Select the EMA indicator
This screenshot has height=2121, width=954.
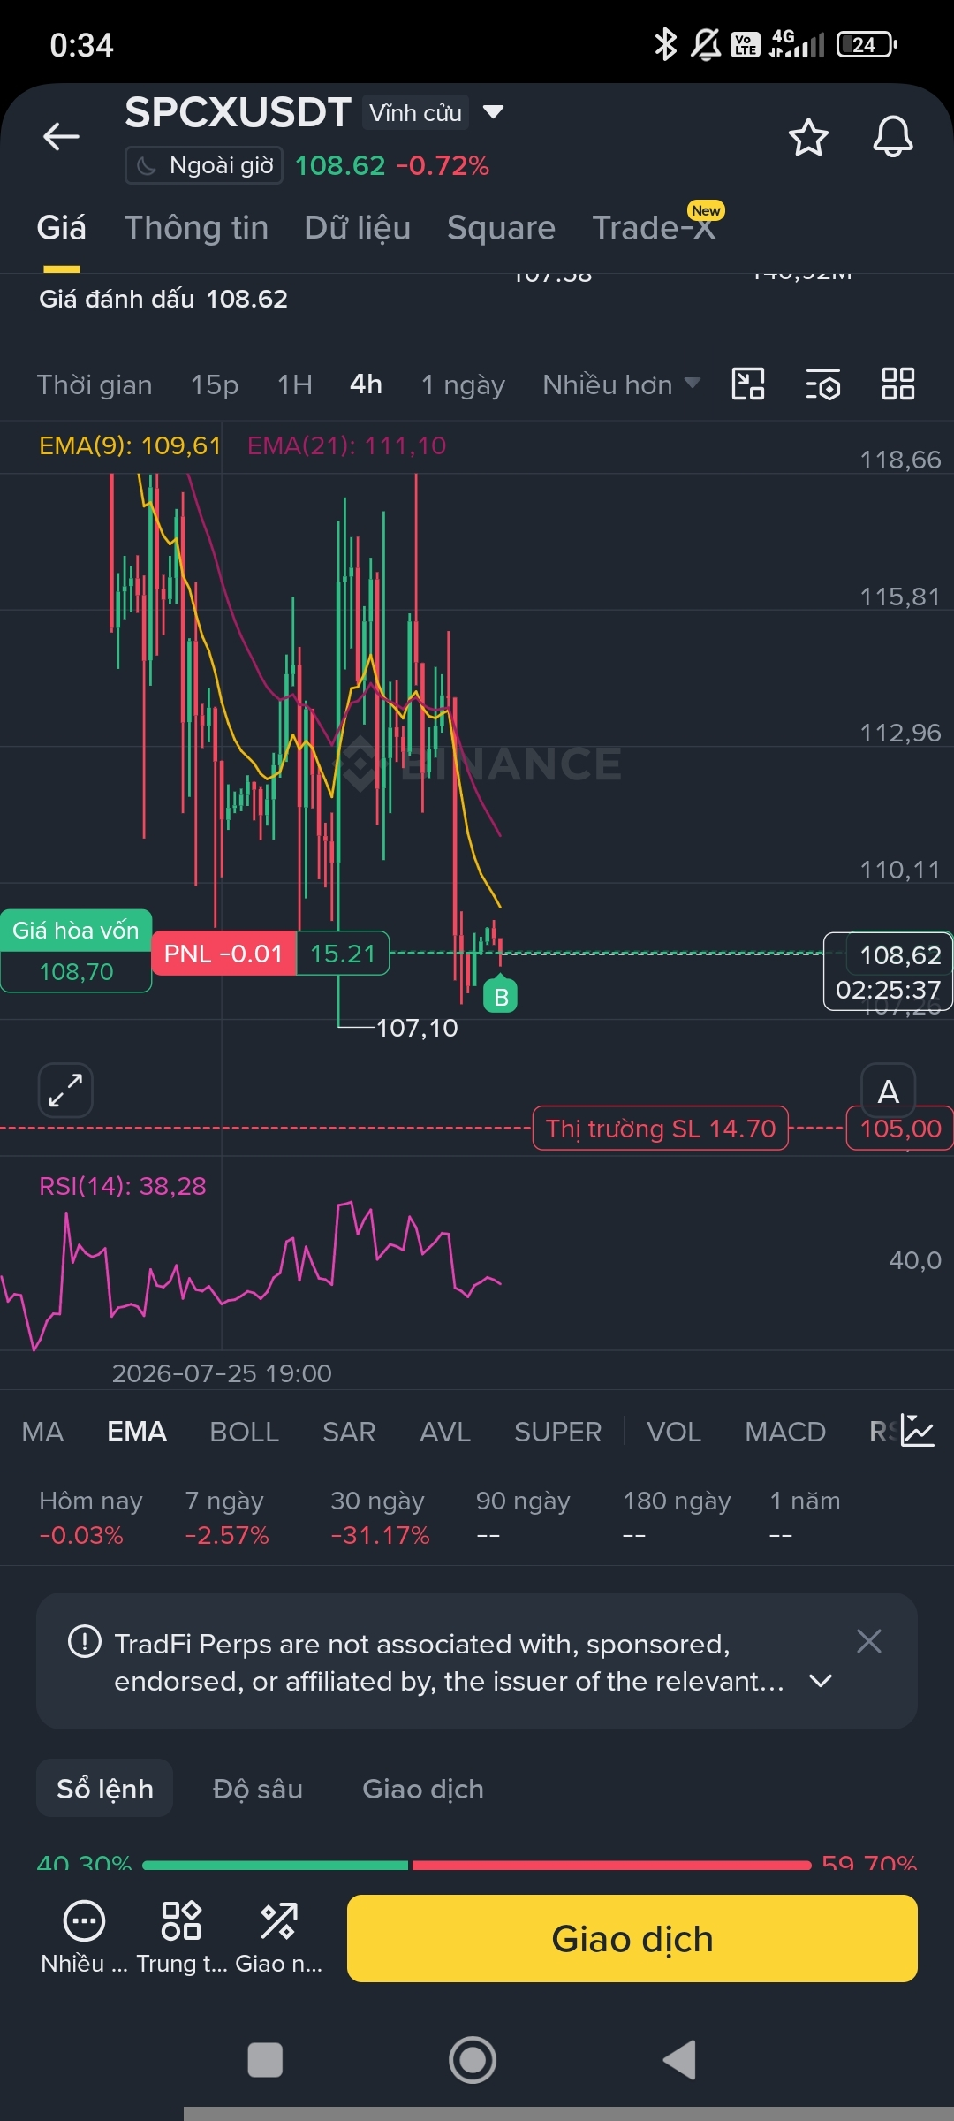(137, 1432)
